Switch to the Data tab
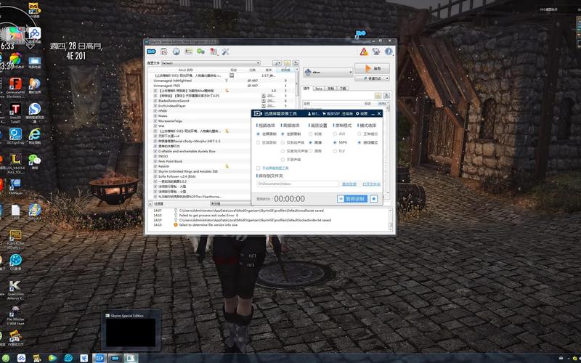This screenshot has width=581, height=363. [318, 88]
